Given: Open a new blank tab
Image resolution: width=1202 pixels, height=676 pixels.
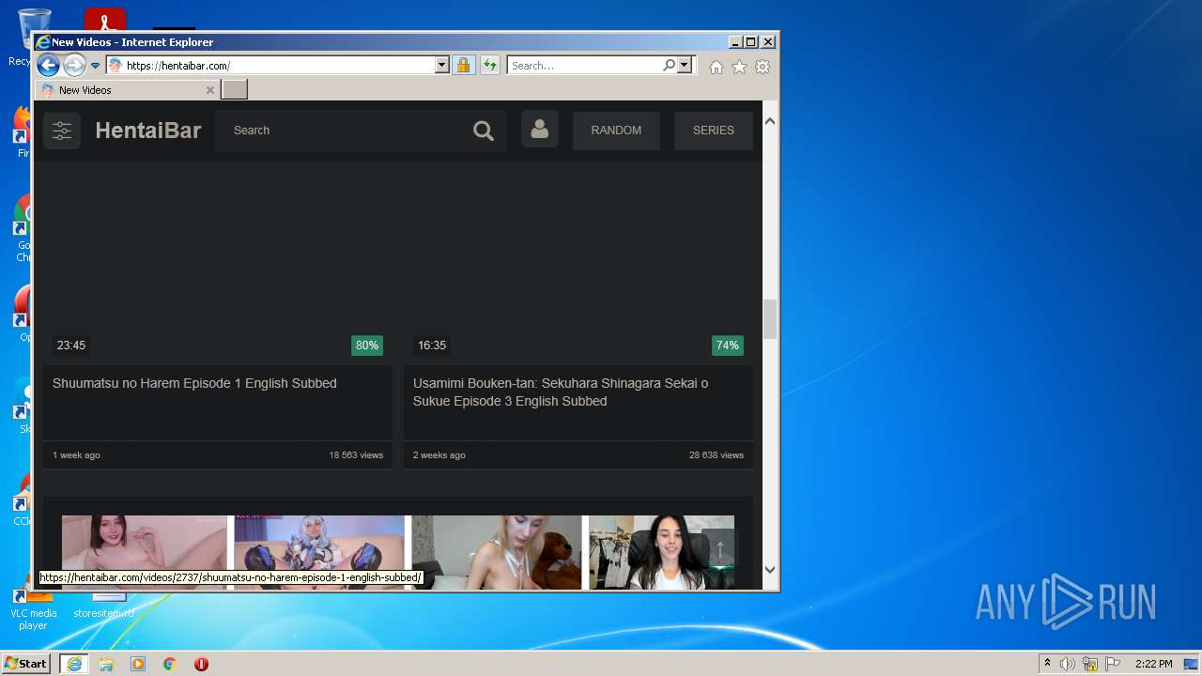Looking at the screenshot, I should tap(235, 90).
